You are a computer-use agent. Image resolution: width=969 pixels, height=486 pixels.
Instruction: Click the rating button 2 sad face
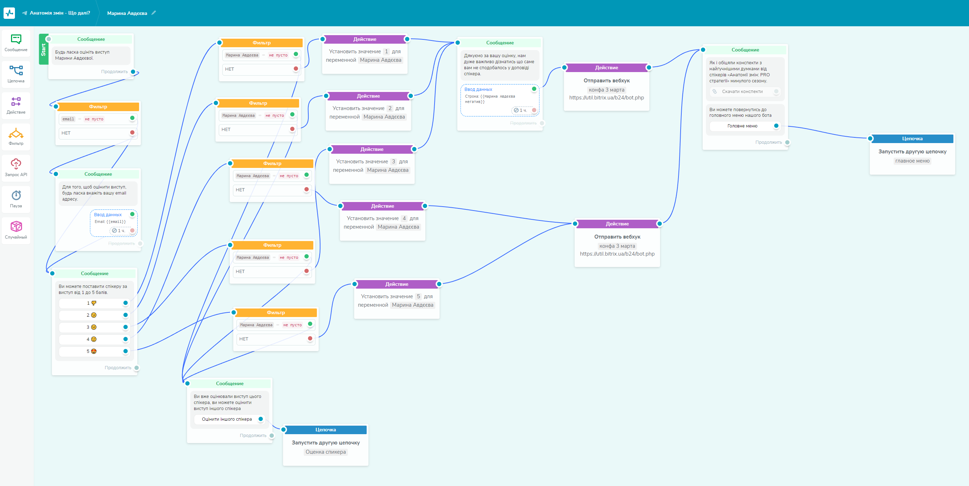(x=94, y=315)
